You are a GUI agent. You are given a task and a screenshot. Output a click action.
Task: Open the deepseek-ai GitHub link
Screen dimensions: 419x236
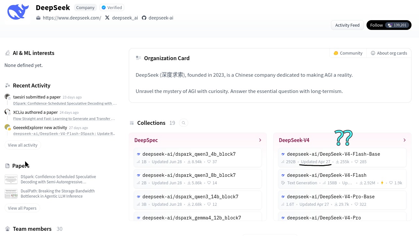161,18
